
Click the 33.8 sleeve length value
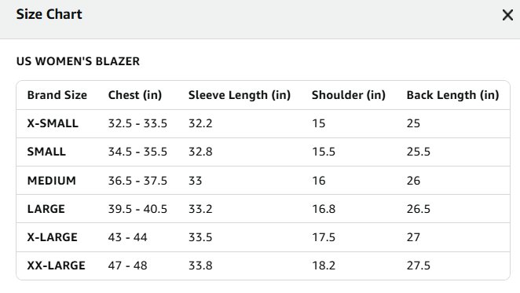200,266
